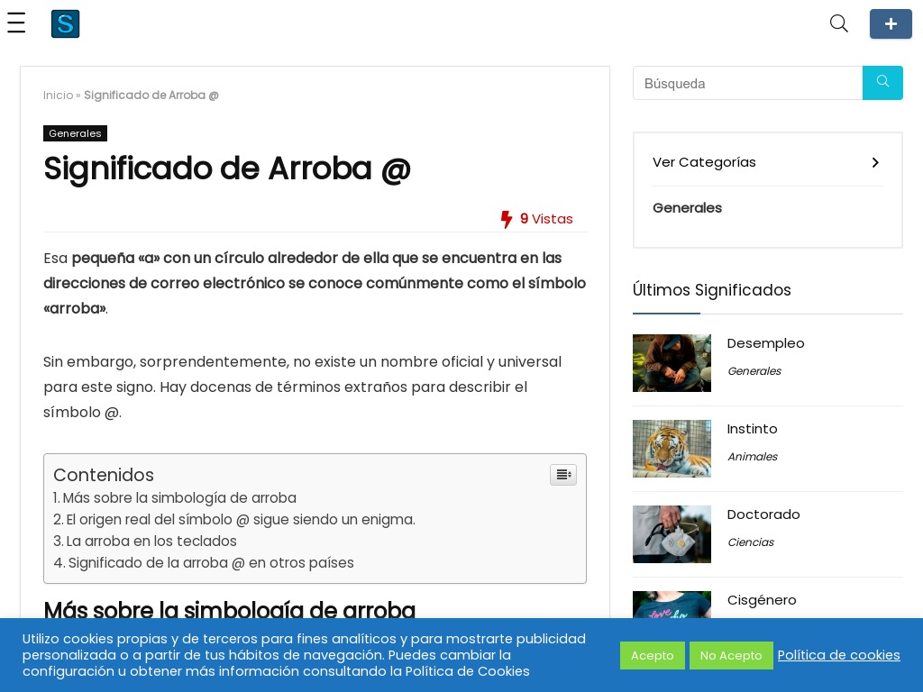Click the green "S" site logo
Screen dimensions: 923x692
point(65,23)
